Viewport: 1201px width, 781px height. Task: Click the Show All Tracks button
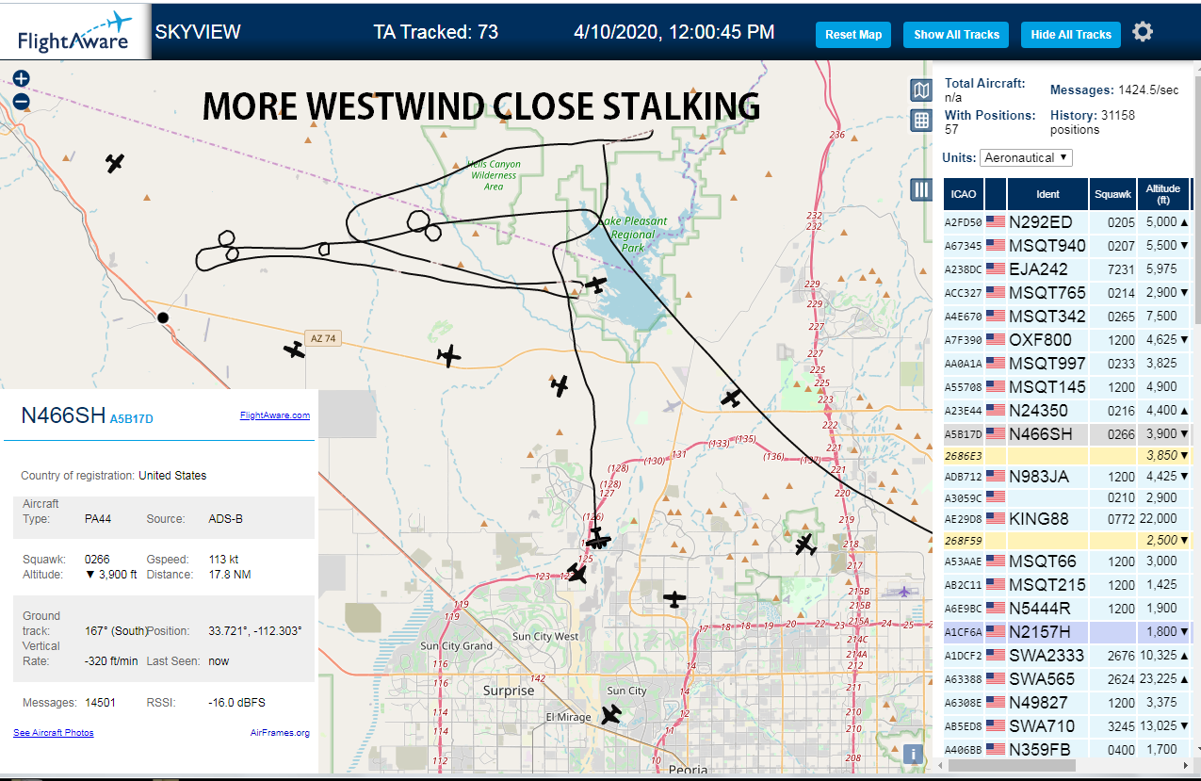956,35
